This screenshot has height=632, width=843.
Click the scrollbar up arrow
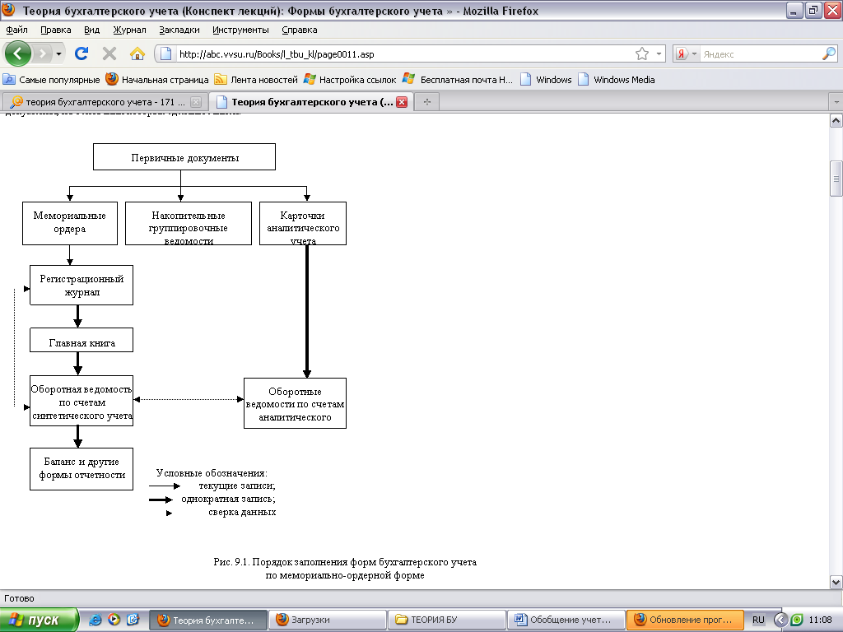(836, 121)
